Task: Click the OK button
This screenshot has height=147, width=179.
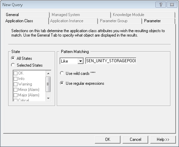Action: click(108, 139)
